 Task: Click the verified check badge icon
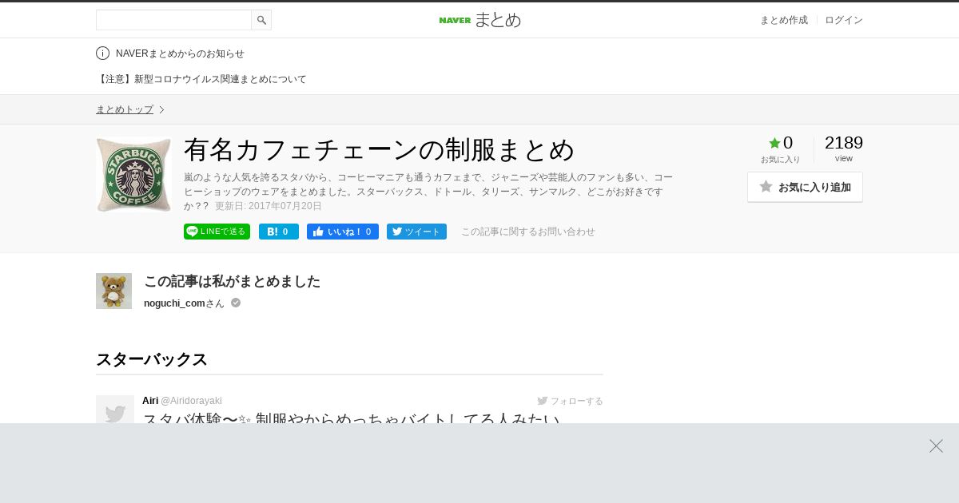pyautogui.click(x=236, y=303)
